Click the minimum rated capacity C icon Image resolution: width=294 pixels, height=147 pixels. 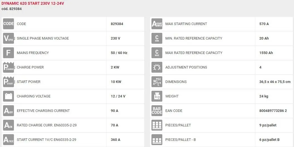tap(157, 38)
